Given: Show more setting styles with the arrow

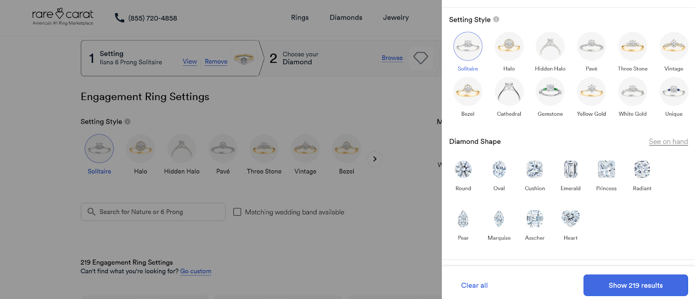Looking at the screenshot, I should click(x=375, y=159).
